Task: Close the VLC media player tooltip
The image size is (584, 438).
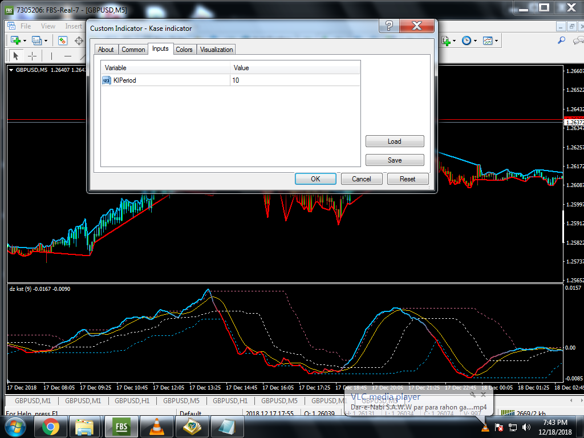Action: coord(483,395)
